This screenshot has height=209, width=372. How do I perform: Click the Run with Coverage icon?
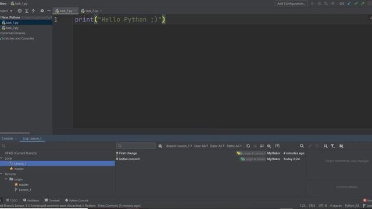326,3
